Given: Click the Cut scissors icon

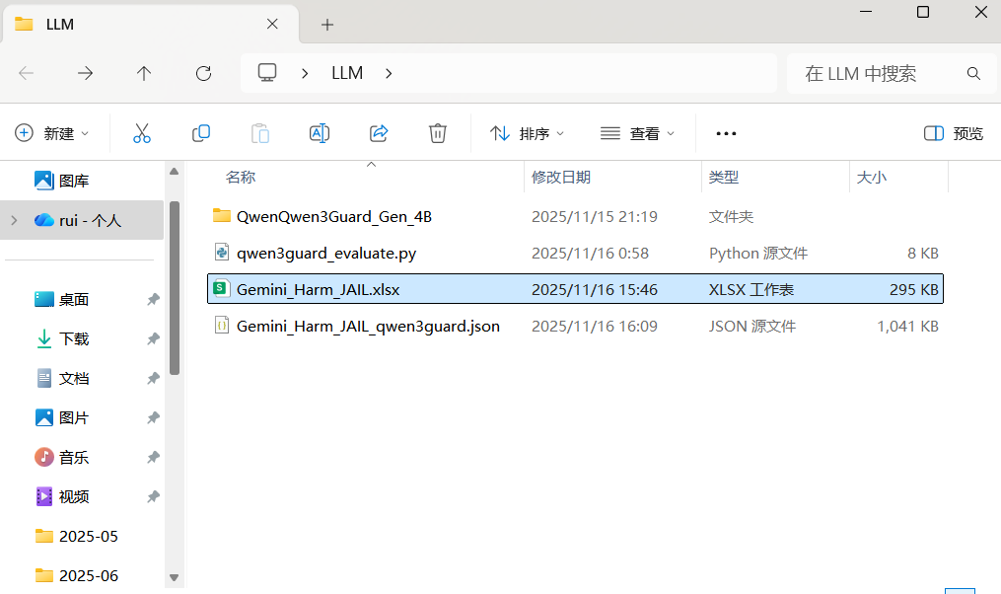Looking at the screenshot, I should point(142,133).
